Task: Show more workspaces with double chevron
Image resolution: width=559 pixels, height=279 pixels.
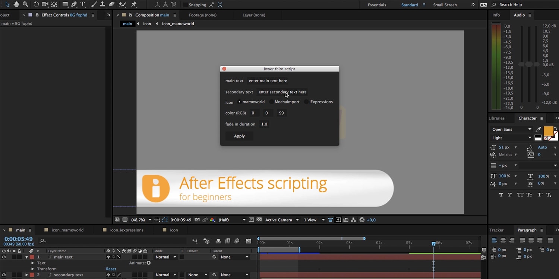Action: [473, 4]
